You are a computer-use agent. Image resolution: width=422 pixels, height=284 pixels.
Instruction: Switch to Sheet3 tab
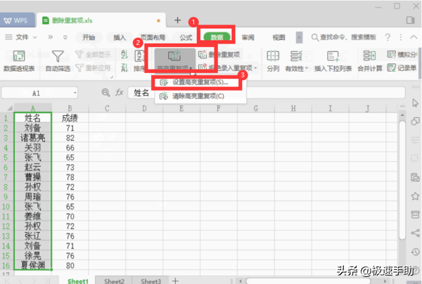pos(151,280)
